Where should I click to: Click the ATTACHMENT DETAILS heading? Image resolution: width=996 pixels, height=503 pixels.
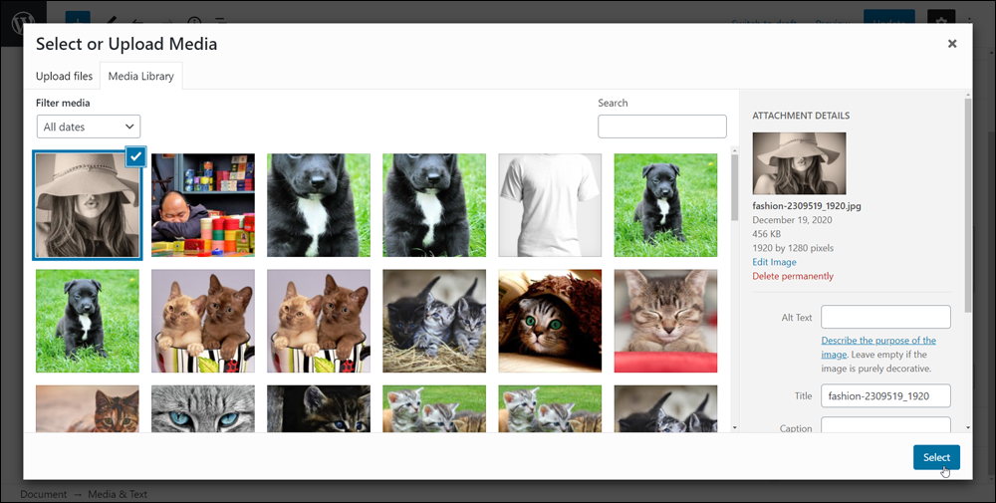tap(801, 116)
